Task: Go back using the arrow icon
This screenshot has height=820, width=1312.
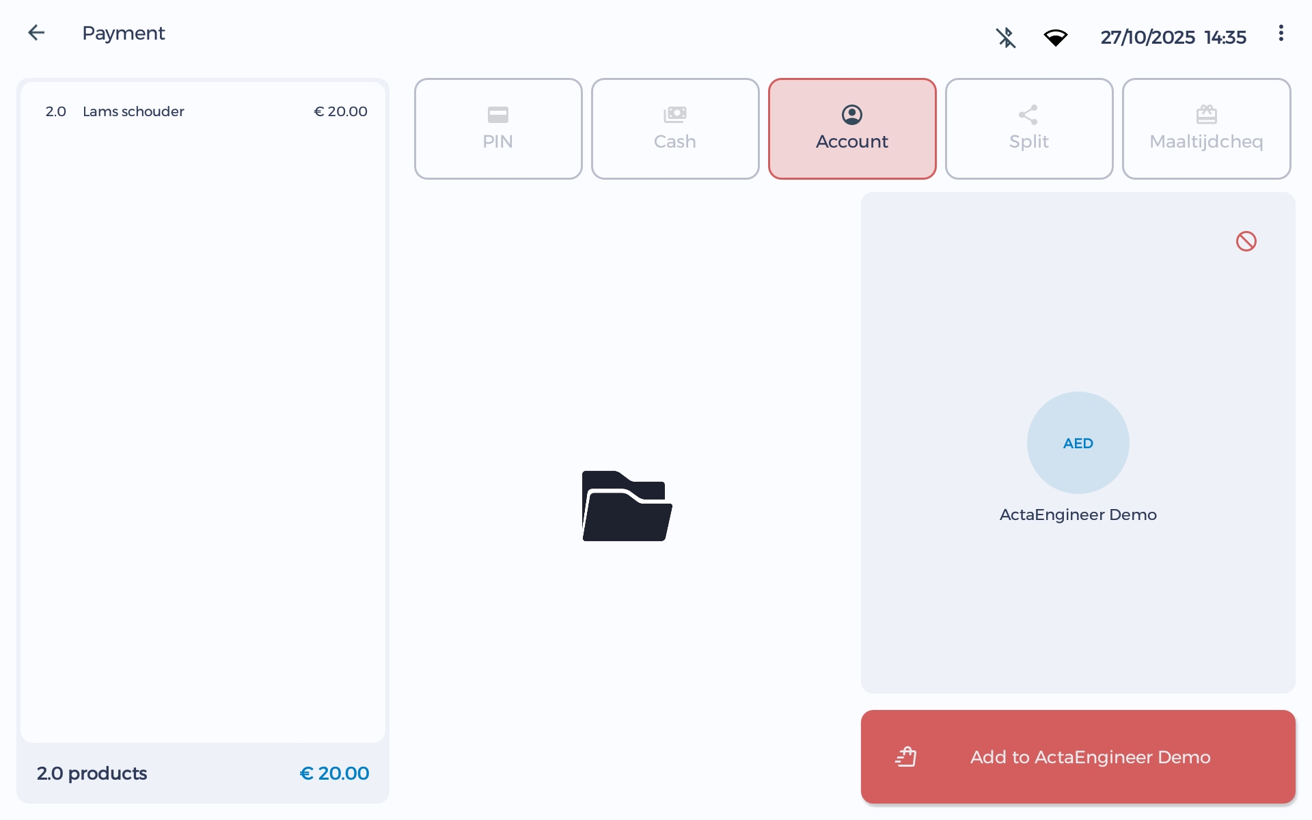Action: coord(36,33)
